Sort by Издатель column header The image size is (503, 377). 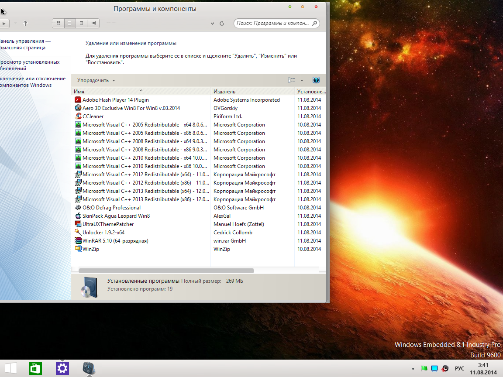point(252,91)
